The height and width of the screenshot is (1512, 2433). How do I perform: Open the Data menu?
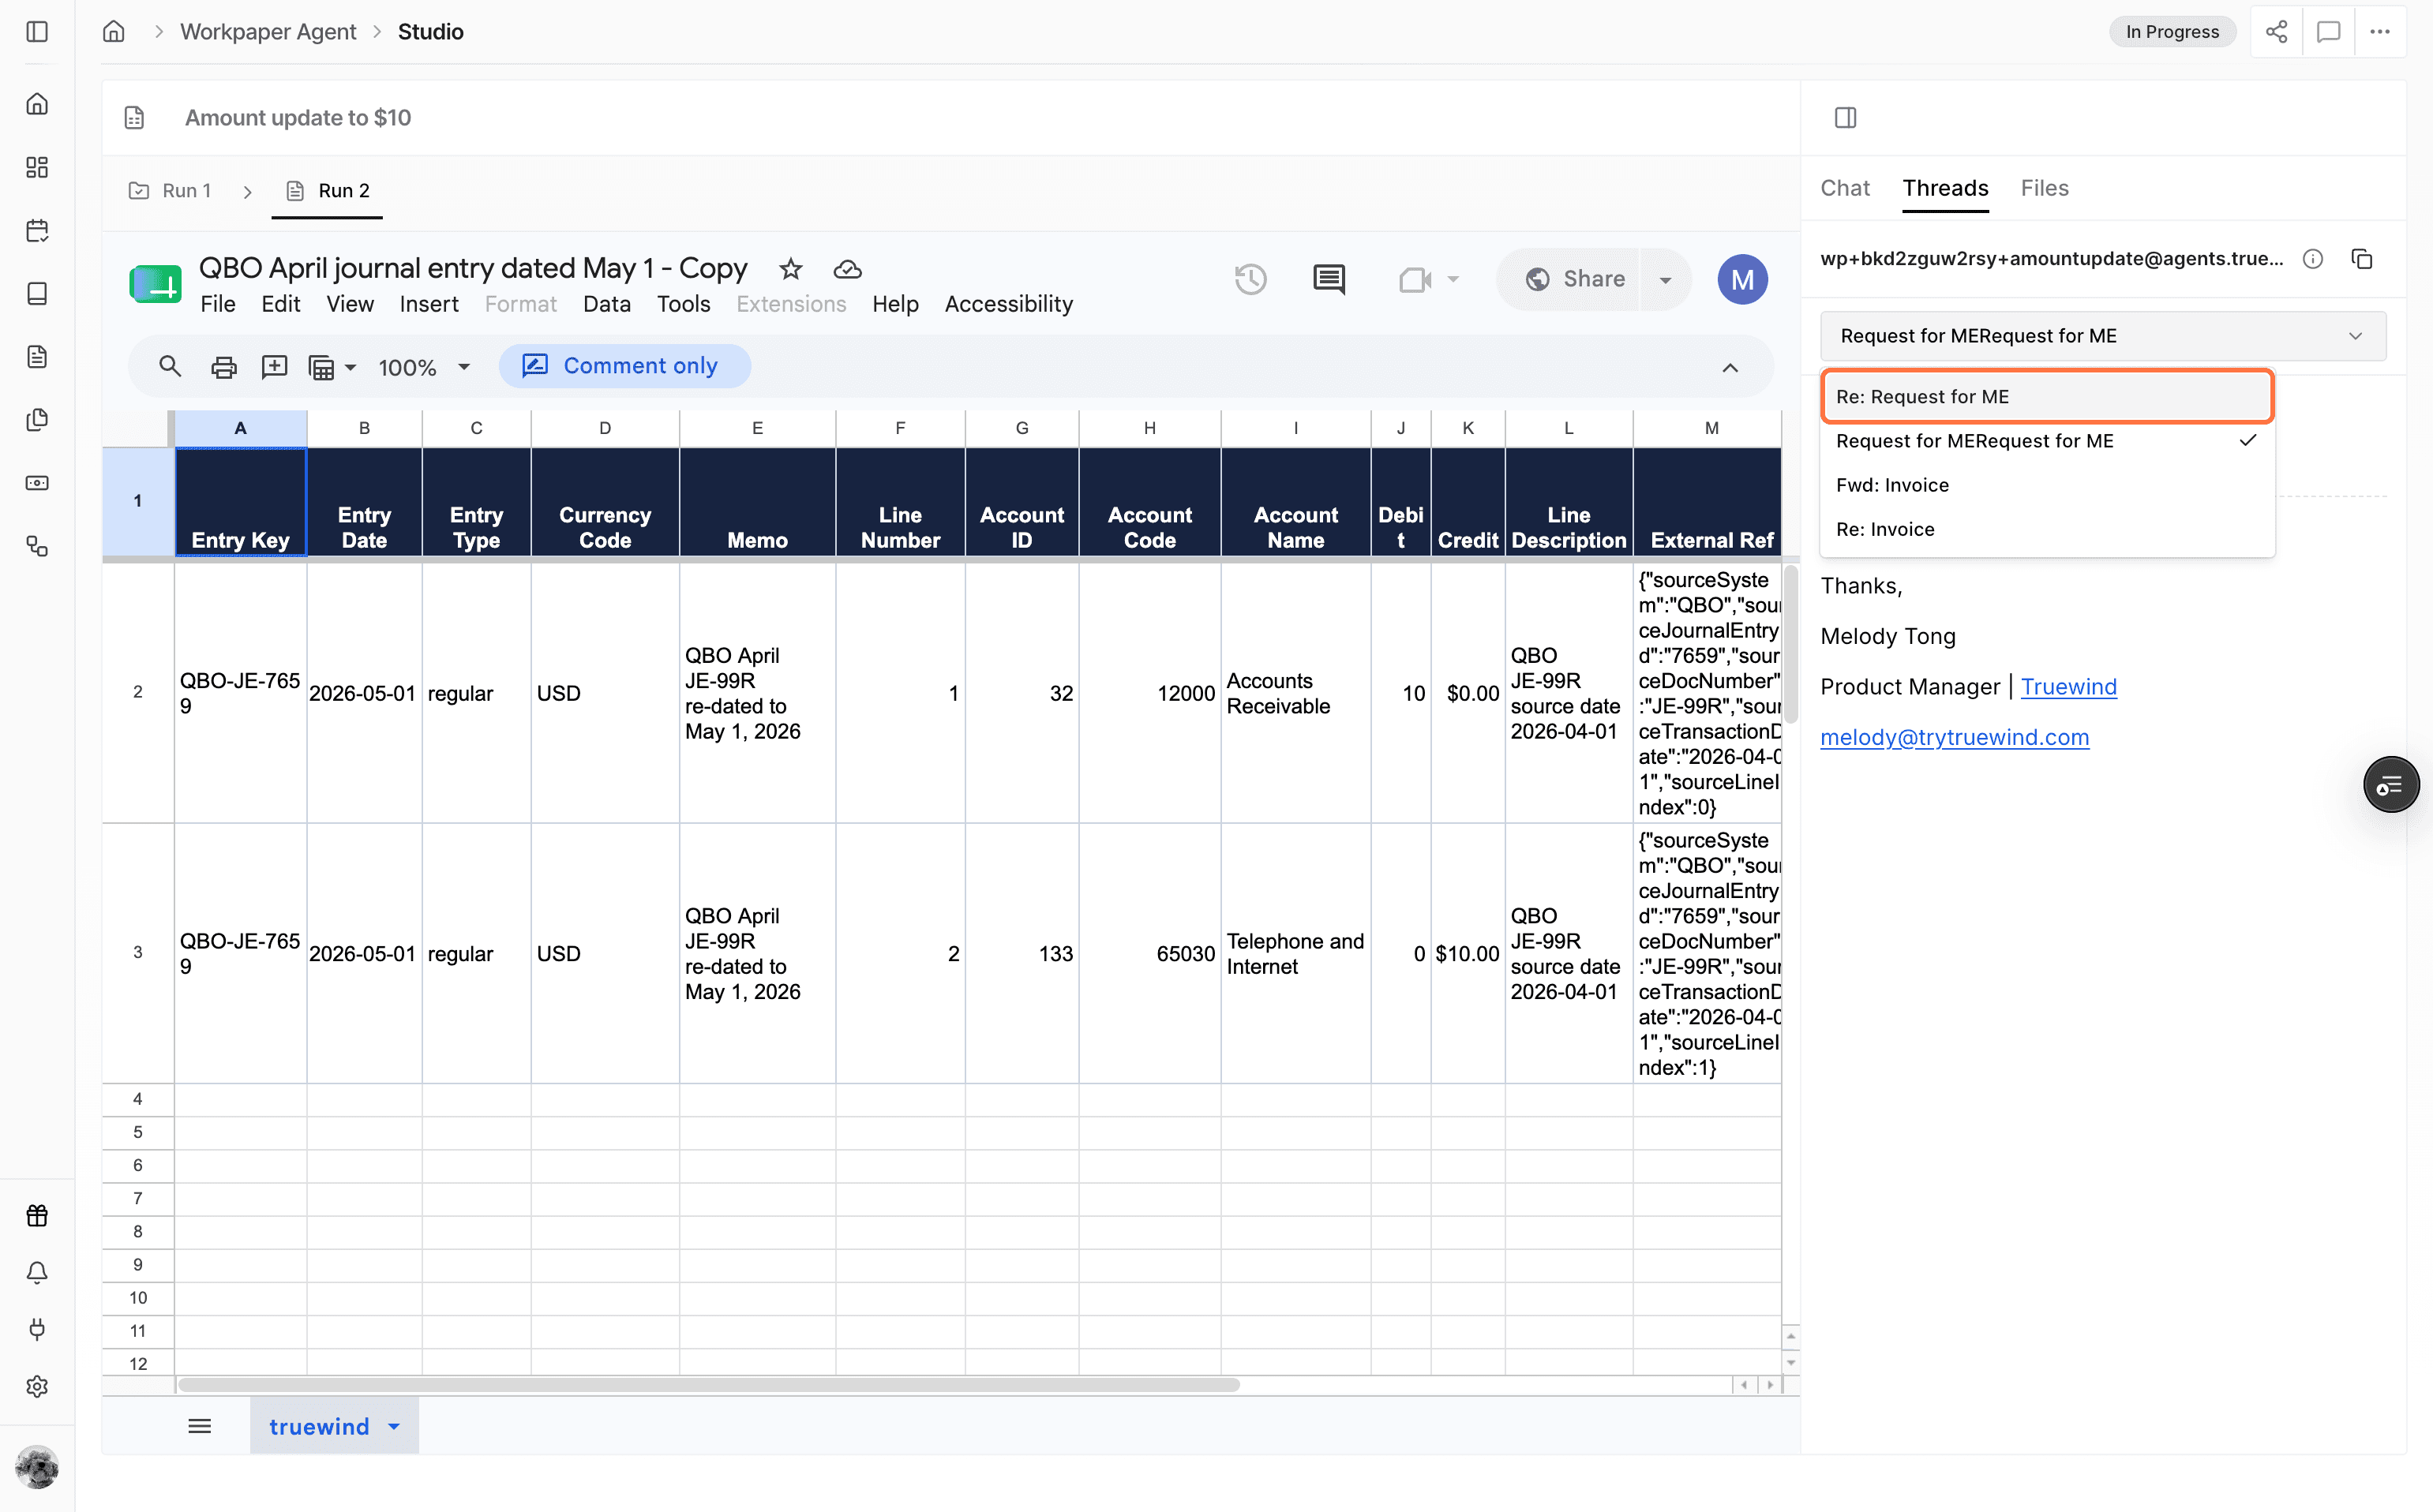click(x=606, y=304)
